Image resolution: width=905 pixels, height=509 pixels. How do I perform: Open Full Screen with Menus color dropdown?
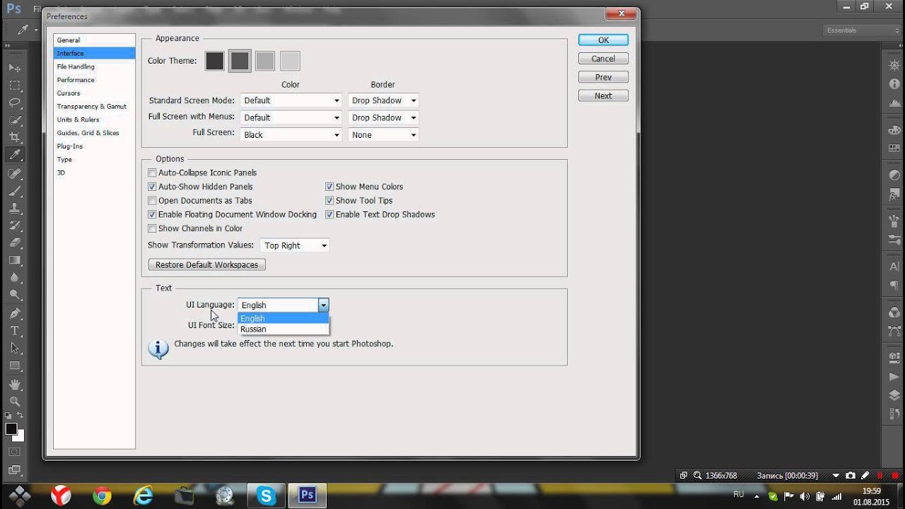291,117
